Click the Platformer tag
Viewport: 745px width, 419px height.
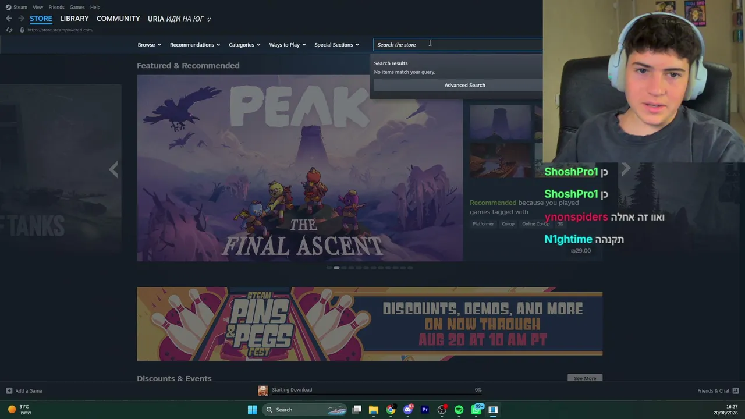click(483, 224)
